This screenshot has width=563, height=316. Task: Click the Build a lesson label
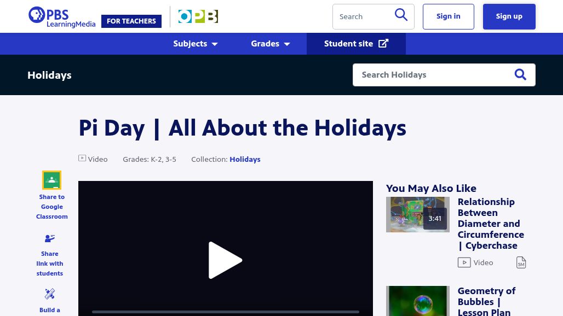pyautogui.click(x=49, y=311)
